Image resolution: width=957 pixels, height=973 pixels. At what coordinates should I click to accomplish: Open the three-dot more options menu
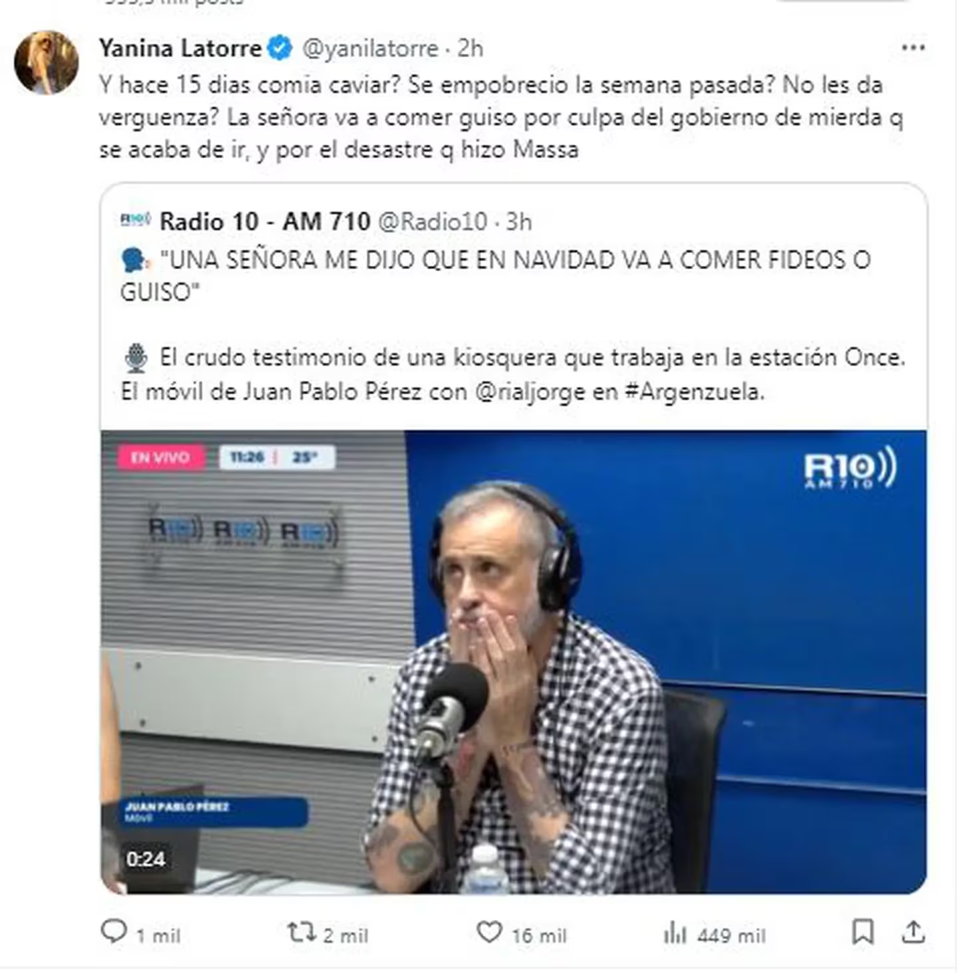point(913,47)
